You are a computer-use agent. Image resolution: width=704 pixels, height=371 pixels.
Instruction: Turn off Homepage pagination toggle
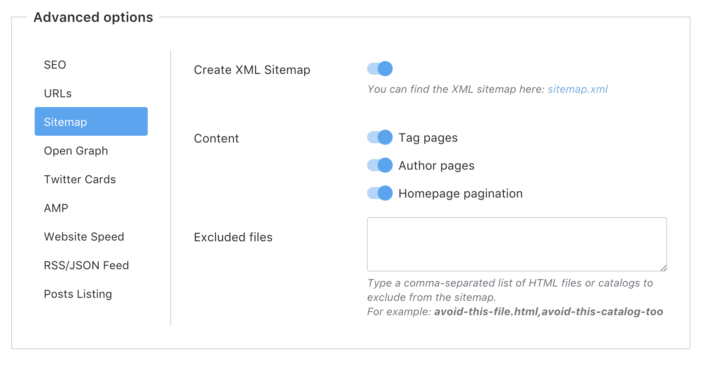[x=380, y=193]
